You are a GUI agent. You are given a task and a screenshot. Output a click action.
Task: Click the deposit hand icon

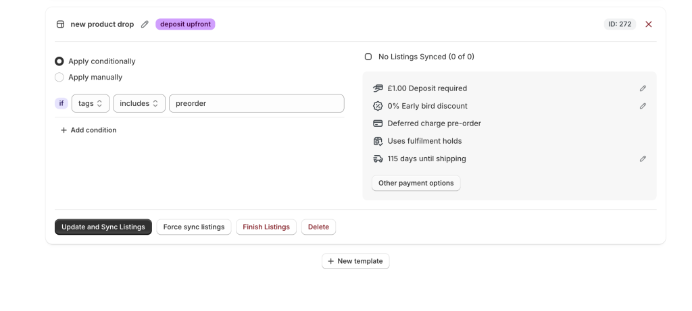378,88
